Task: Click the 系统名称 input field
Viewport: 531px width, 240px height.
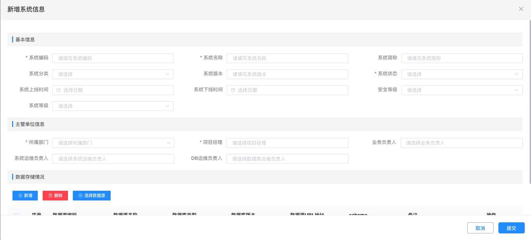Action: 287,58
